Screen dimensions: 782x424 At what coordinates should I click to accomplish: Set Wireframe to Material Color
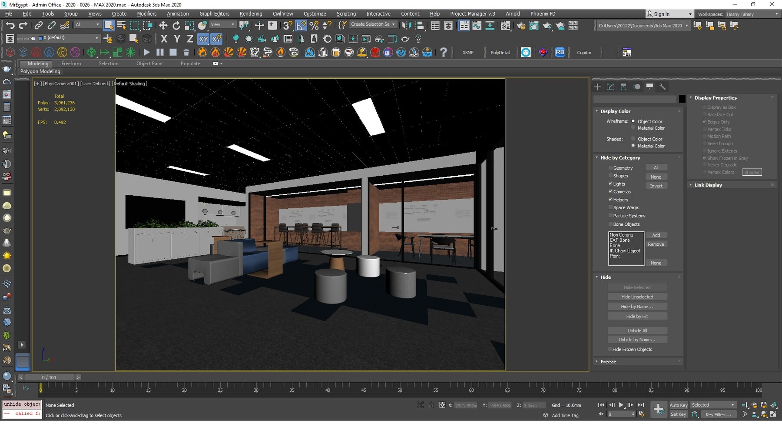coord(633,128)
